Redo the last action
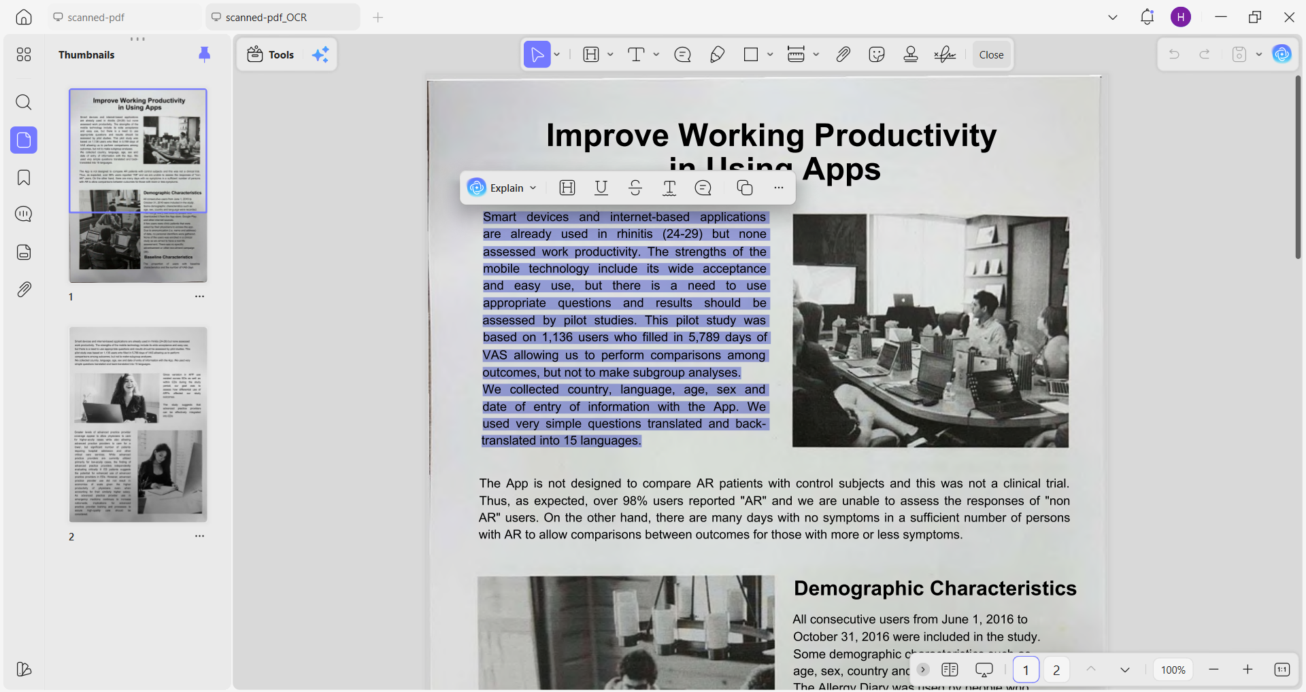Image resolution: width=1306 pixels, height=692 pixels. tap(1205, 54)
